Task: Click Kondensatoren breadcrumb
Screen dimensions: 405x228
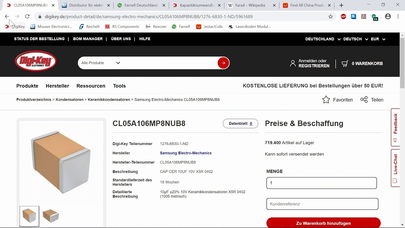Action: point(70,100)
